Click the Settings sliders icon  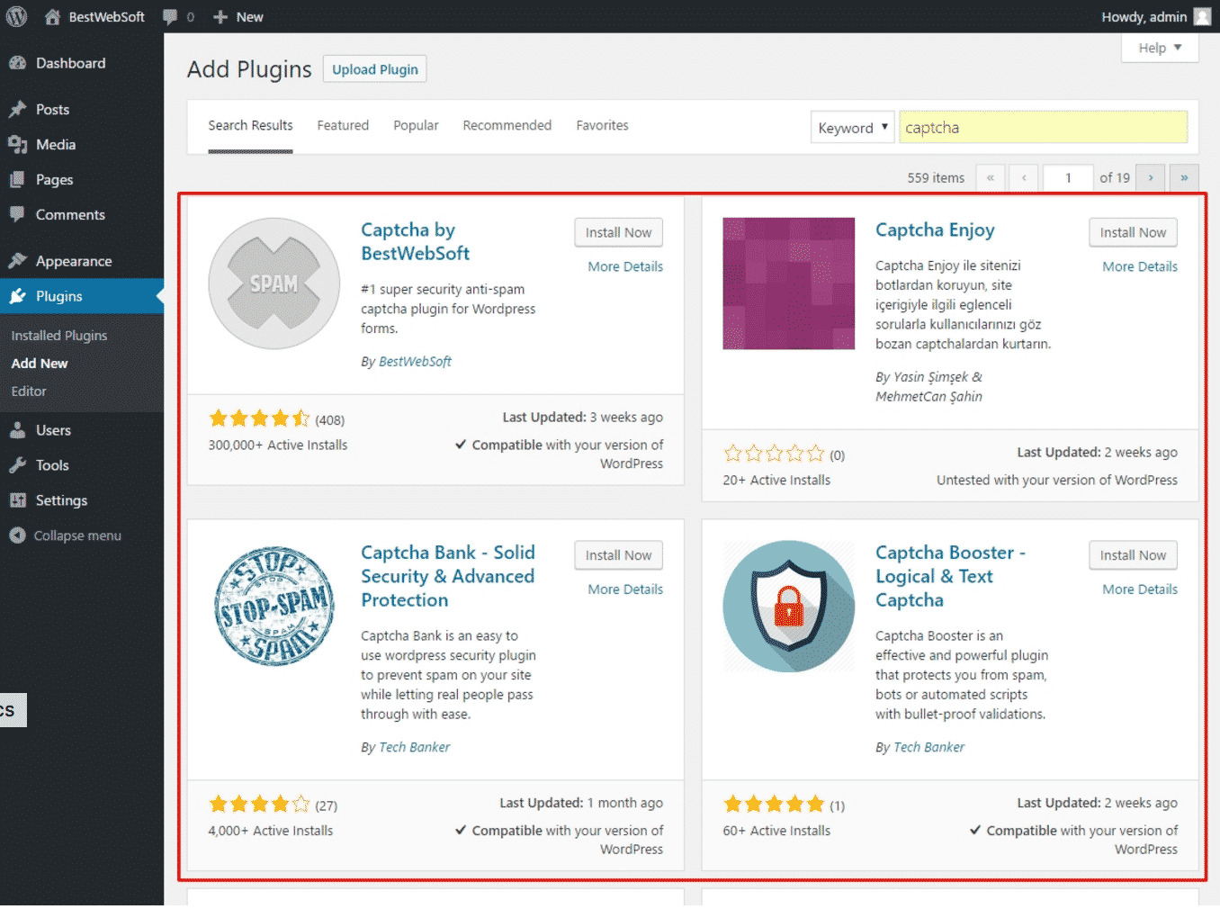pyautogui.click(x=17, y=500)
